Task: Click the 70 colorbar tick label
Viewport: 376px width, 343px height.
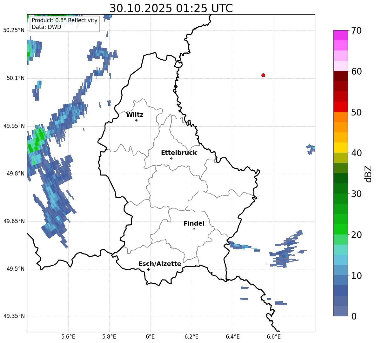Action: coord(356,30)
